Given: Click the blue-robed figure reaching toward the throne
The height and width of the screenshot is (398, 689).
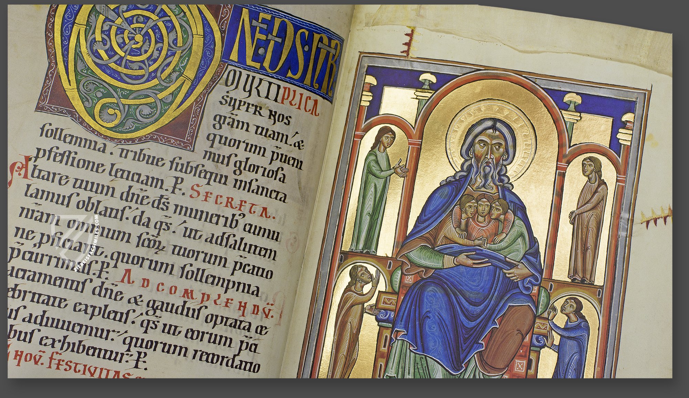Looking at the screenshot, I should [x=567, y=338].
